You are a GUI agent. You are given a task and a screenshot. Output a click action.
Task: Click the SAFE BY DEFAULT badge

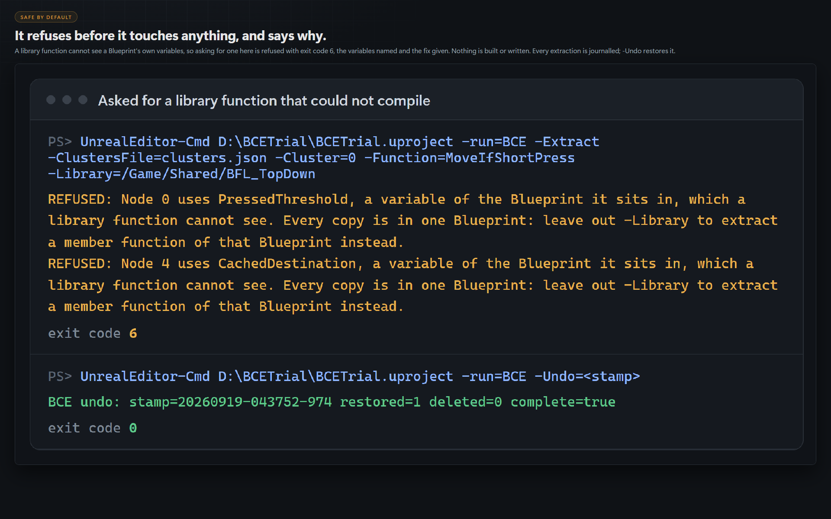click(x=46, y=17)
